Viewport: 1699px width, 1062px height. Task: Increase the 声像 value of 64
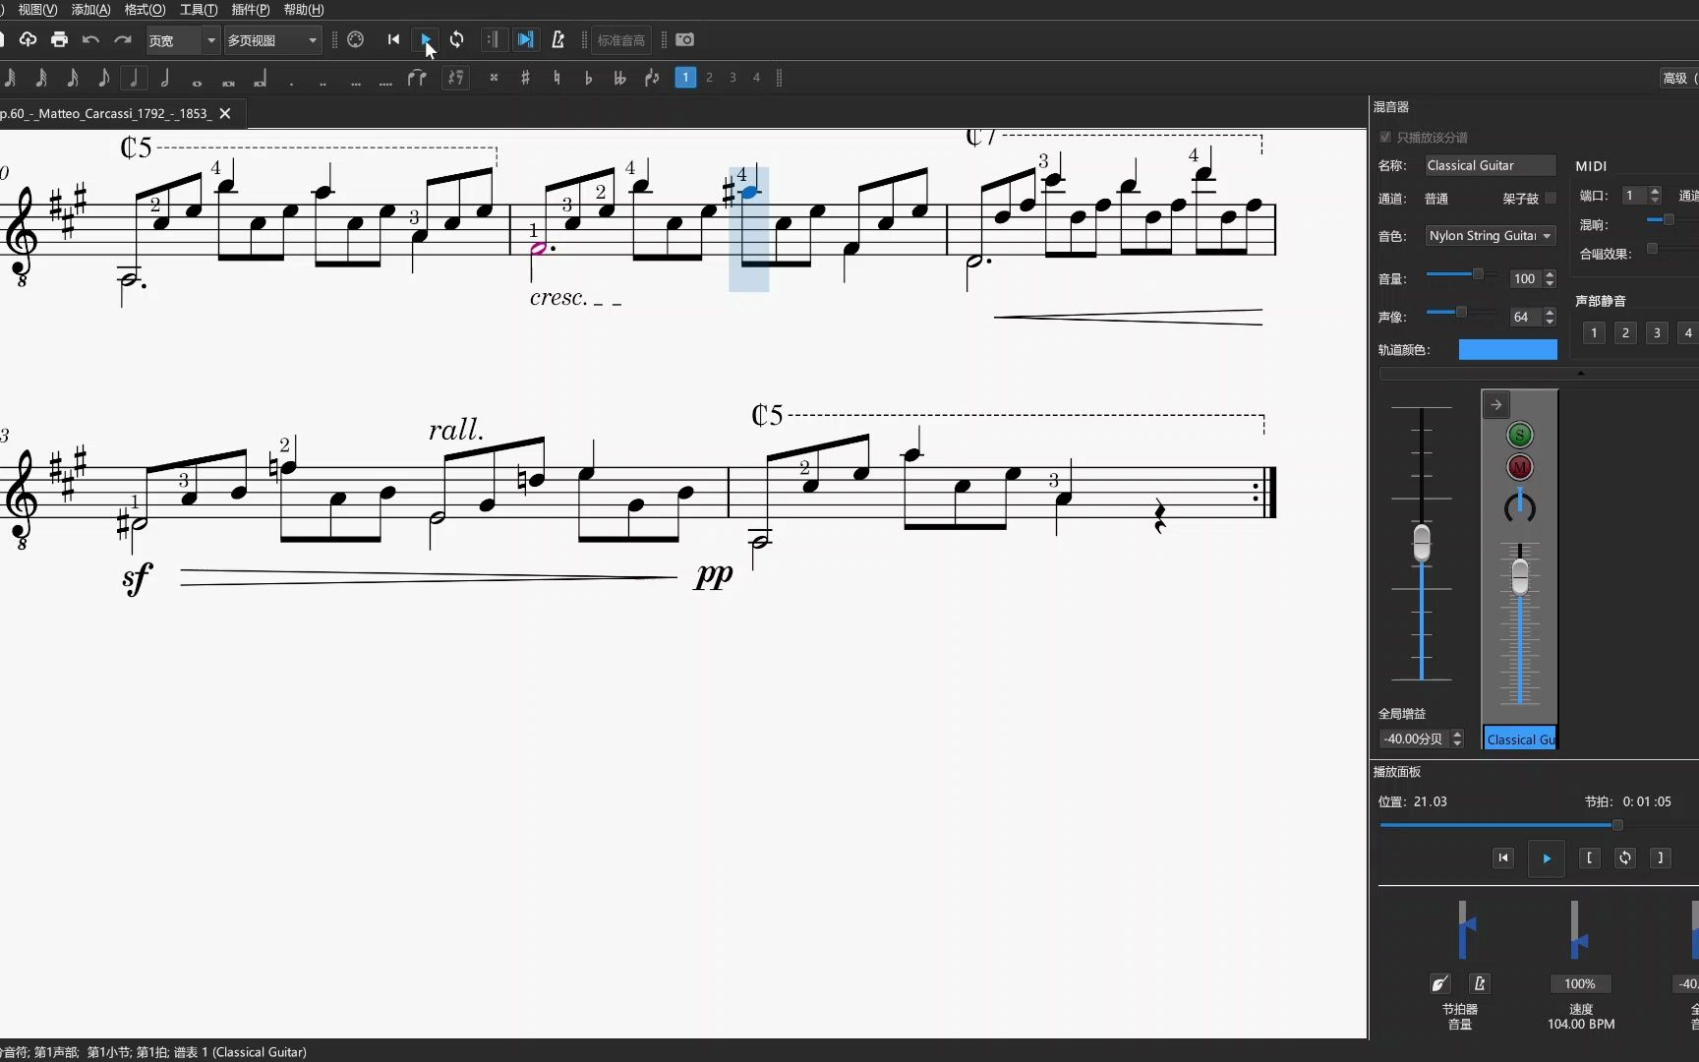pos(1551,312)
